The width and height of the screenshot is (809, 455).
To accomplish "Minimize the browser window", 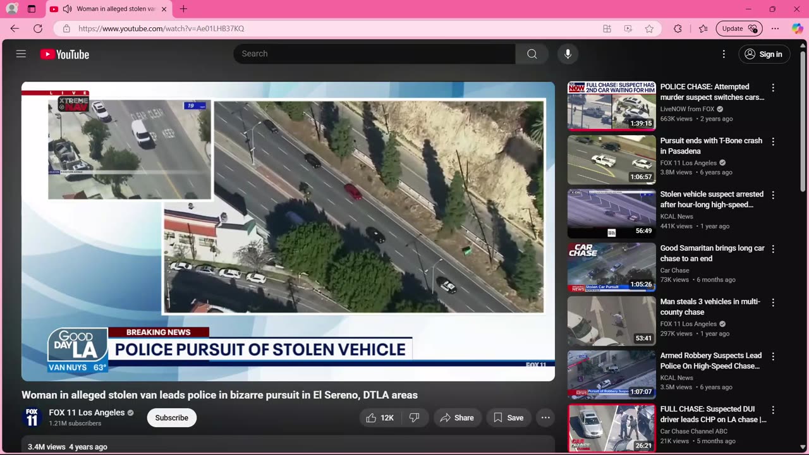I will pyautogui.click(x=748, y=9).
